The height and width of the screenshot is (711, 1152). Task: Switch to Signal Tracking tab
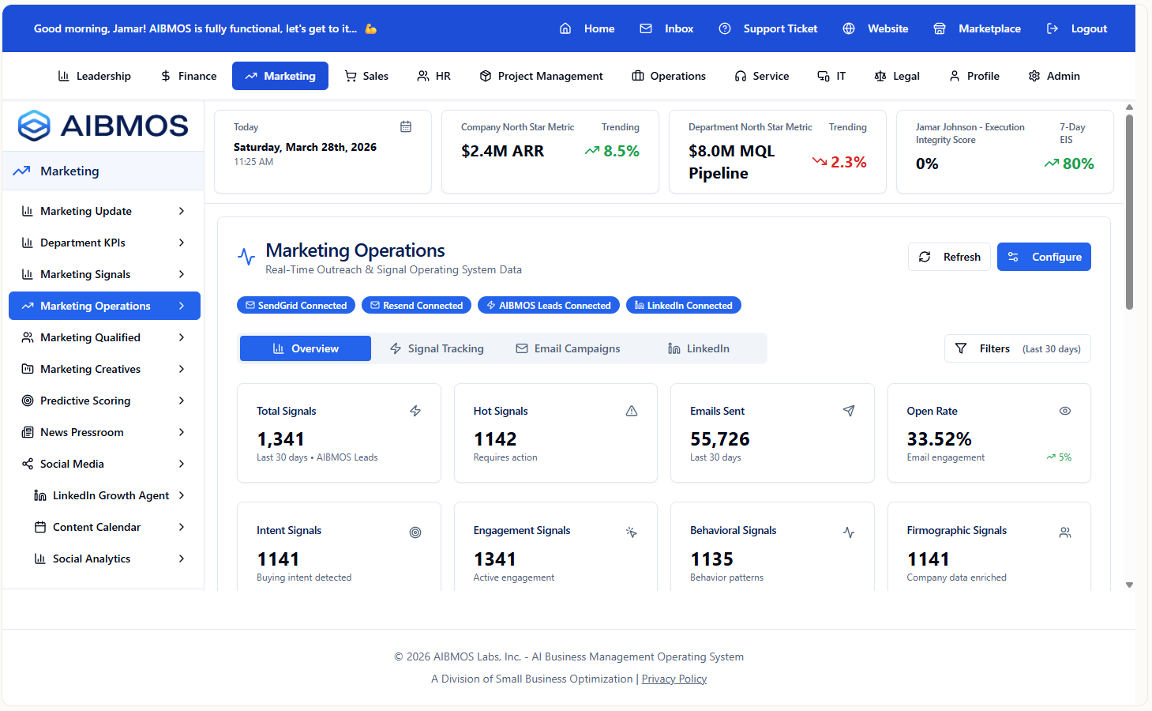point(437,348)
